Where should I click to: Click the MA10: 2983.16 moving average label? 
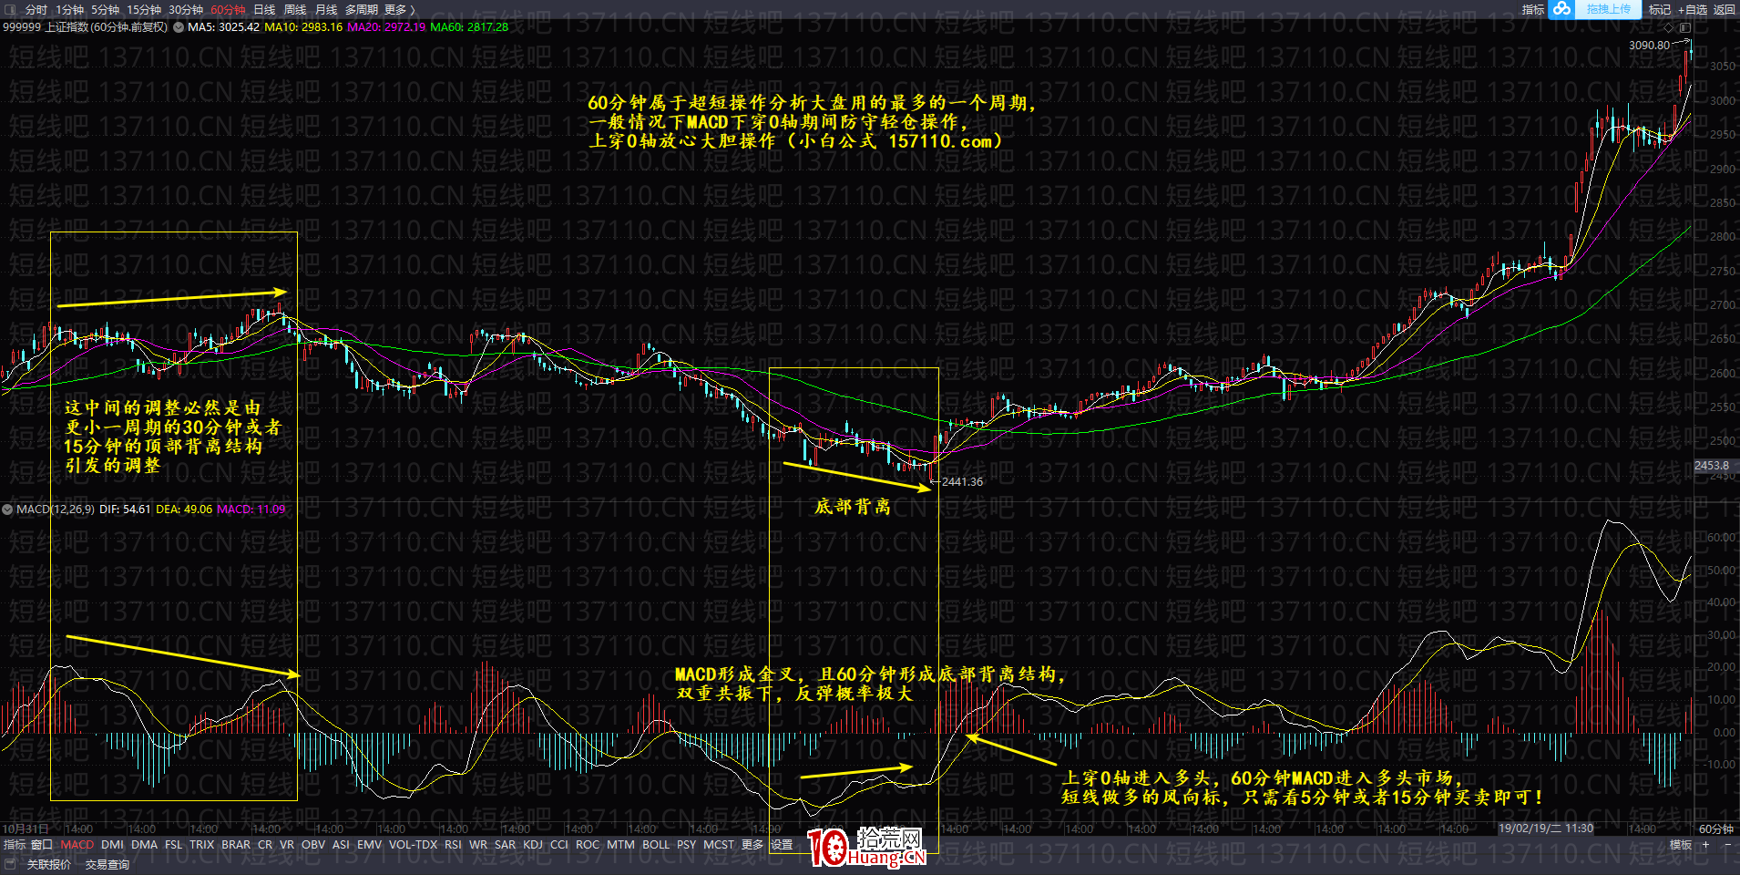pyautogui.click(x=303, y=27)
